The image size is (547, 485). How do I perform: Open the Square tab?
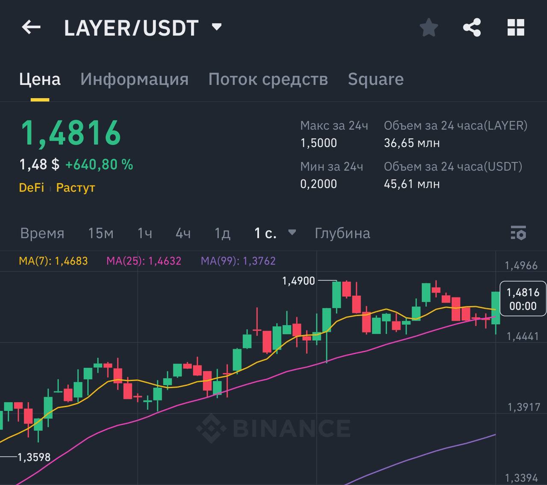point(376,79)
